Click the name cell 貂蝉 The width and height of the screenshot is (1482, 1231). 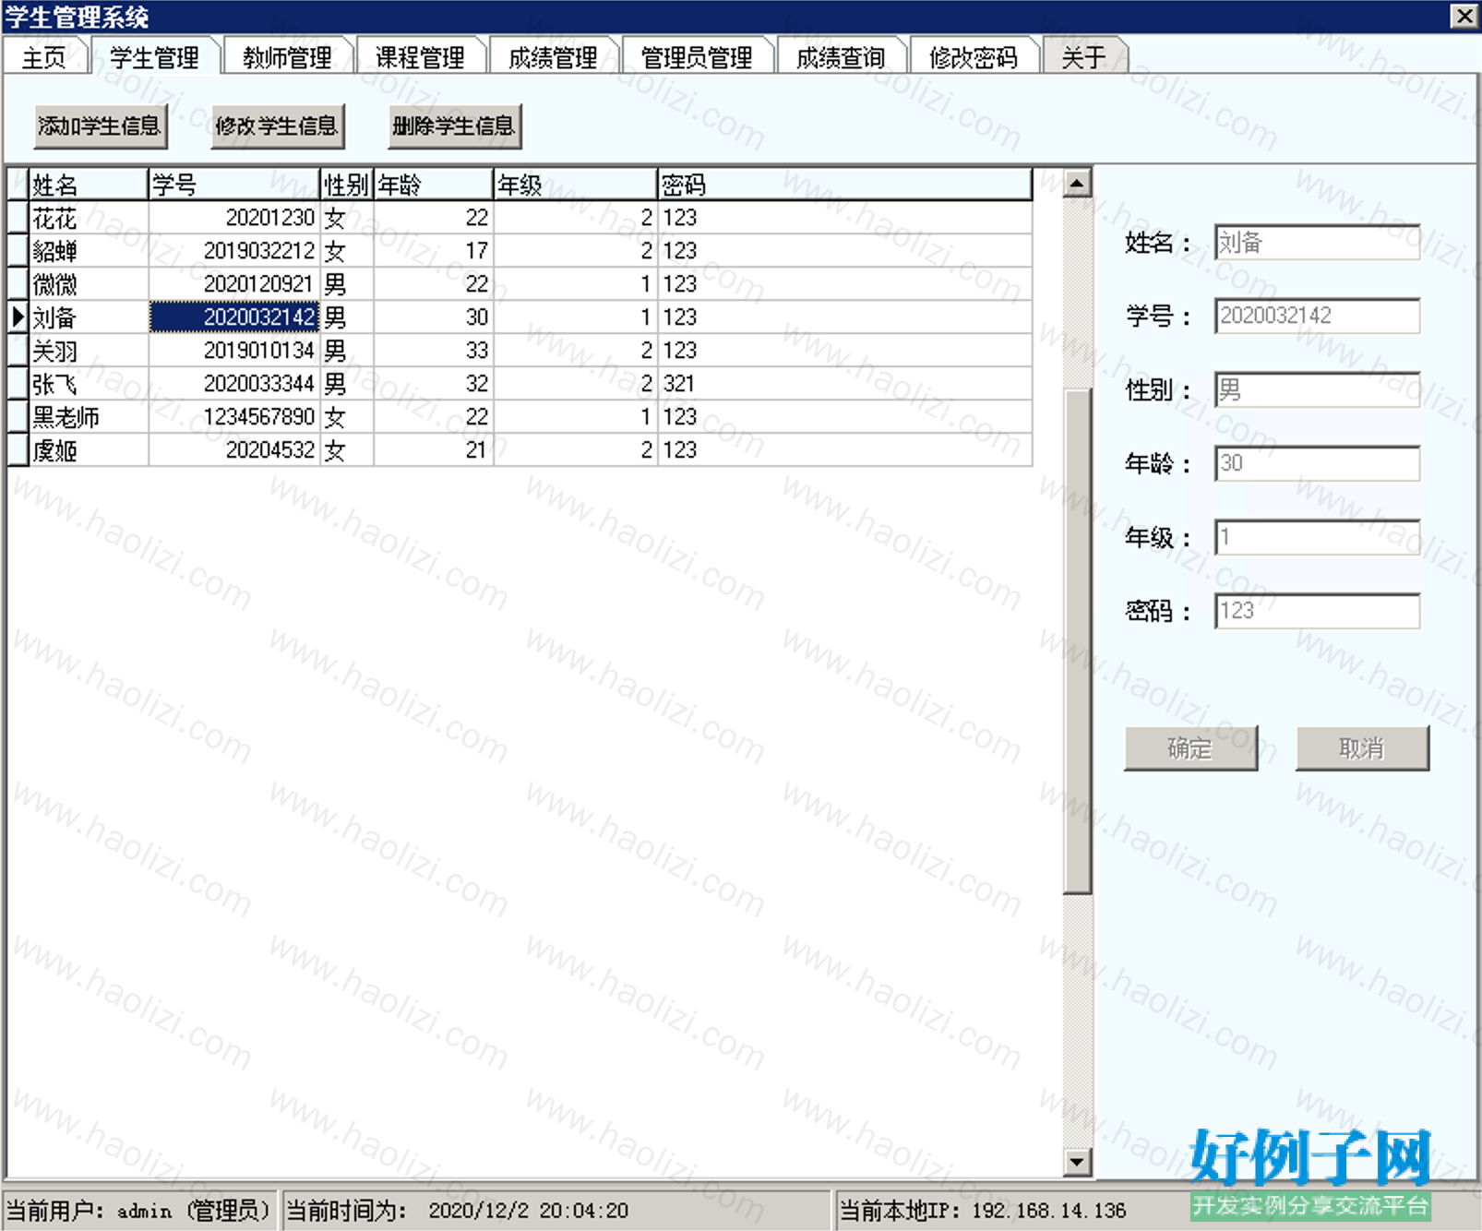(89, 251)
